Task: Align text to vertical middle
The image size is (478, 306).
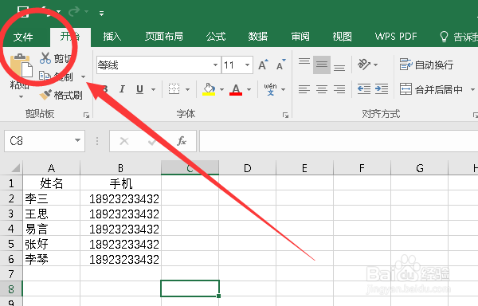Action: tap(322, 65)
